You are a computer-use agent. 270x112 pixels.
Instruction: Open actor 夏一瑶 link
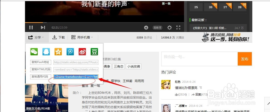(x=95, y=86)
